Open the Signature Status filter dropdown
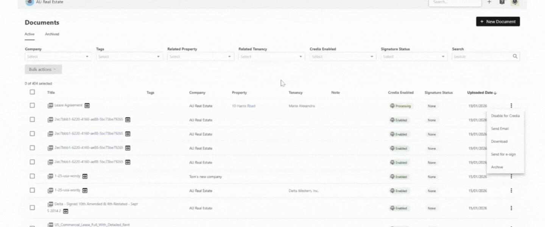The height and width of the screenshot is (227, 545). click(414, 57)
